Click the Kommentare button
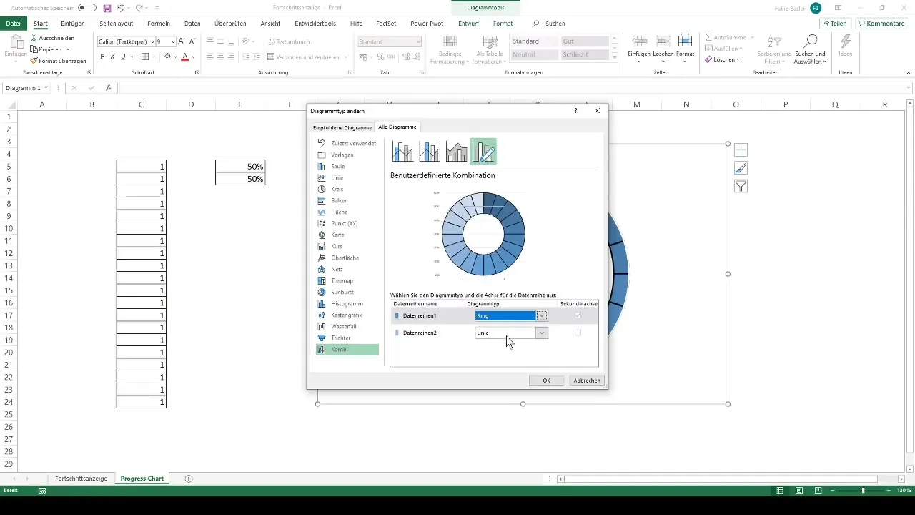The height and width of the screenshot is (515, 915). 881,24
